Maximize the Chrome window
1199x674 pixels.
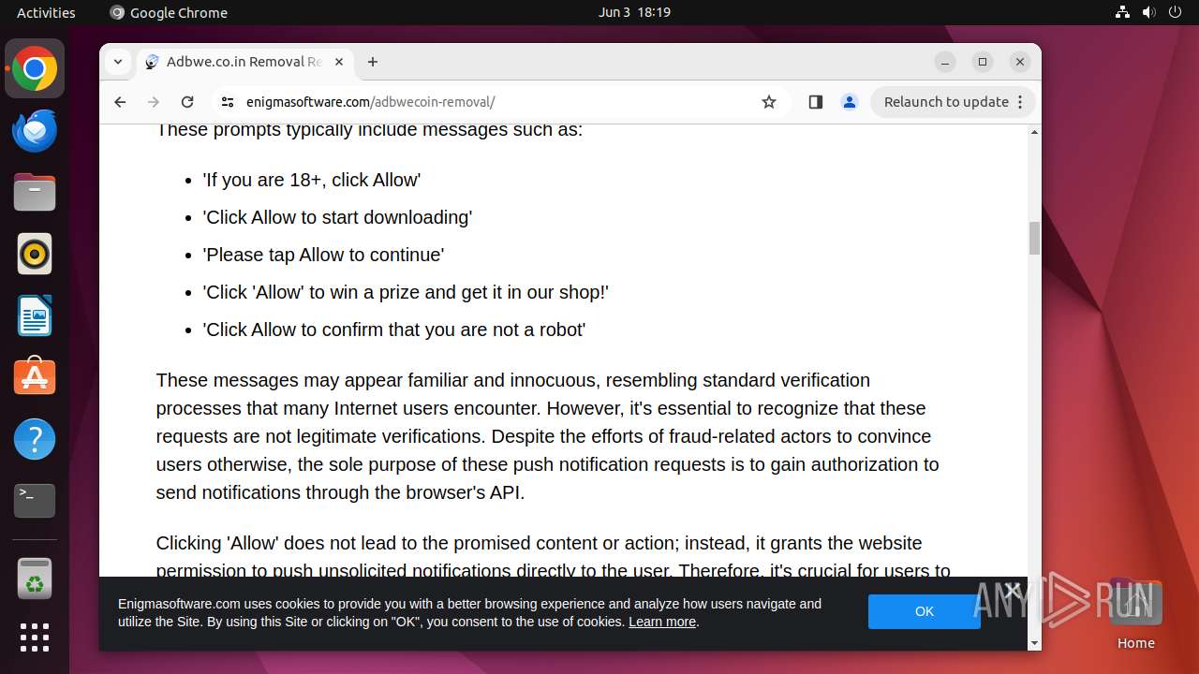[x=983, y=62]
